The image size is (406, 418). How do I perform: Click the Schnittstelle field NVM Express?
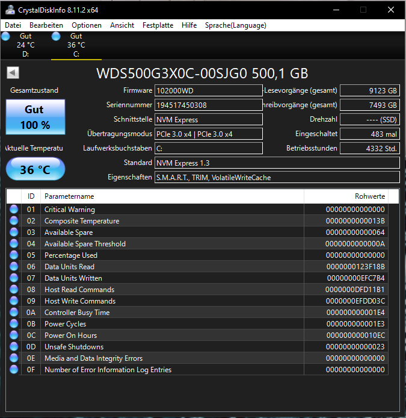209,119
